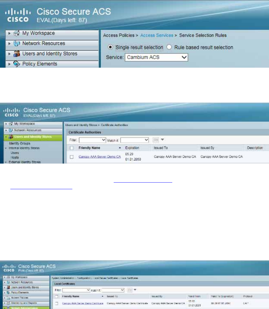The image size is (269, 309).
Task: Click Access Services breadcrumb link
Action: pyautogui.click(x=156, y=35)
